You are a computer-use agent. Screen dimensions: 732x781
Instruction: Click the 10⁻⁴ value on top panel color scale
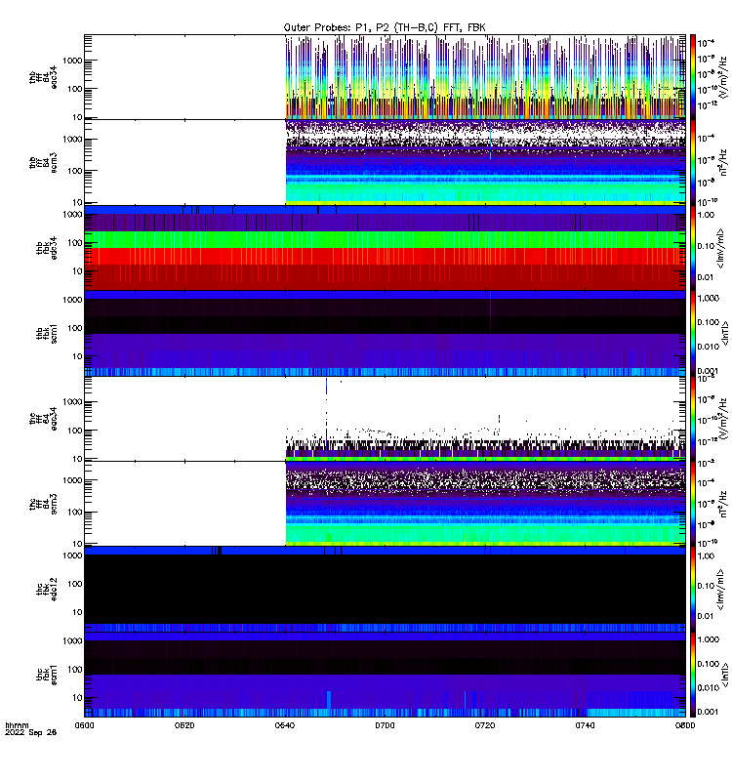(706, 43)
